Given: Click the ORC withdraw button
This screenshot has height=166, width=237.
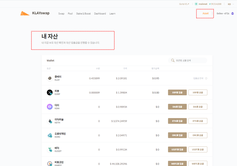Looking at the screenshot, I should [x=198, y=135].
